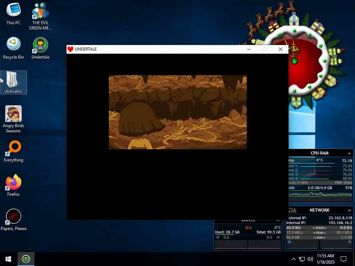Click the network monitor computer icon

click(x=290, y=210)
